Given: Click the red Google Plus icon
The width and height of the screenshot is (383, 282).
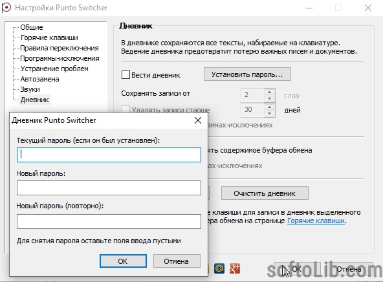Looking at the screenshot, I should tap(235, 268).
